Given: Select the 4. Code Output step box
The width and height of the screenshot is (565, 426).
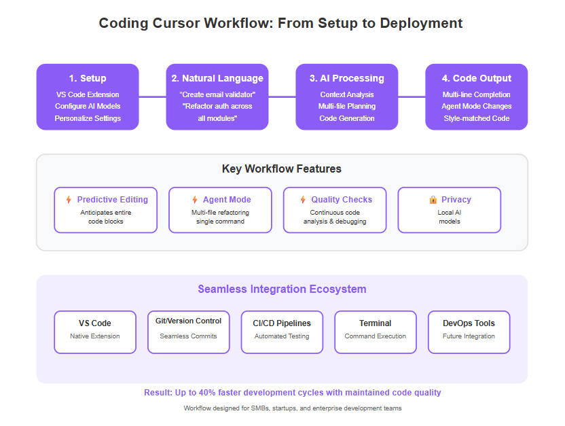Looking at the screenshot, I should pos(476,97).
